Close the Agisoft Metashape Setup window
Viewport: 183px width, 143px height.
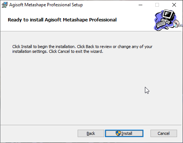coord(174,5)
